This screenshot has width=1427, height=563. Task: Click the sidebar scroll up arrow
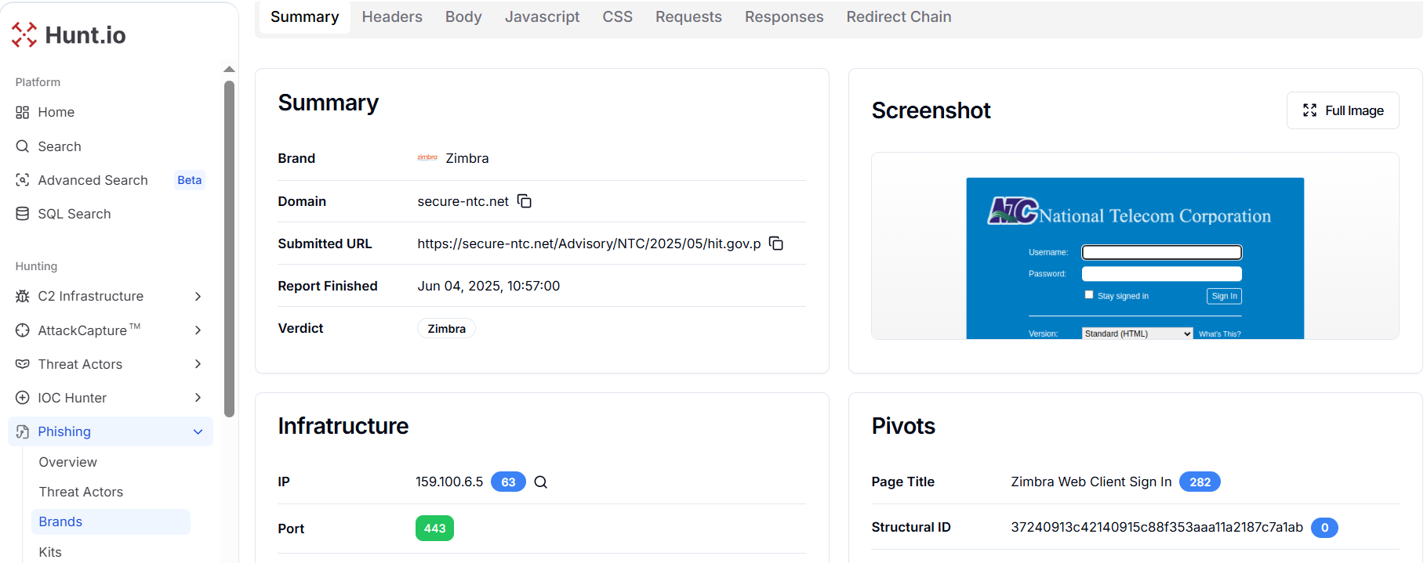pos(229,70)
